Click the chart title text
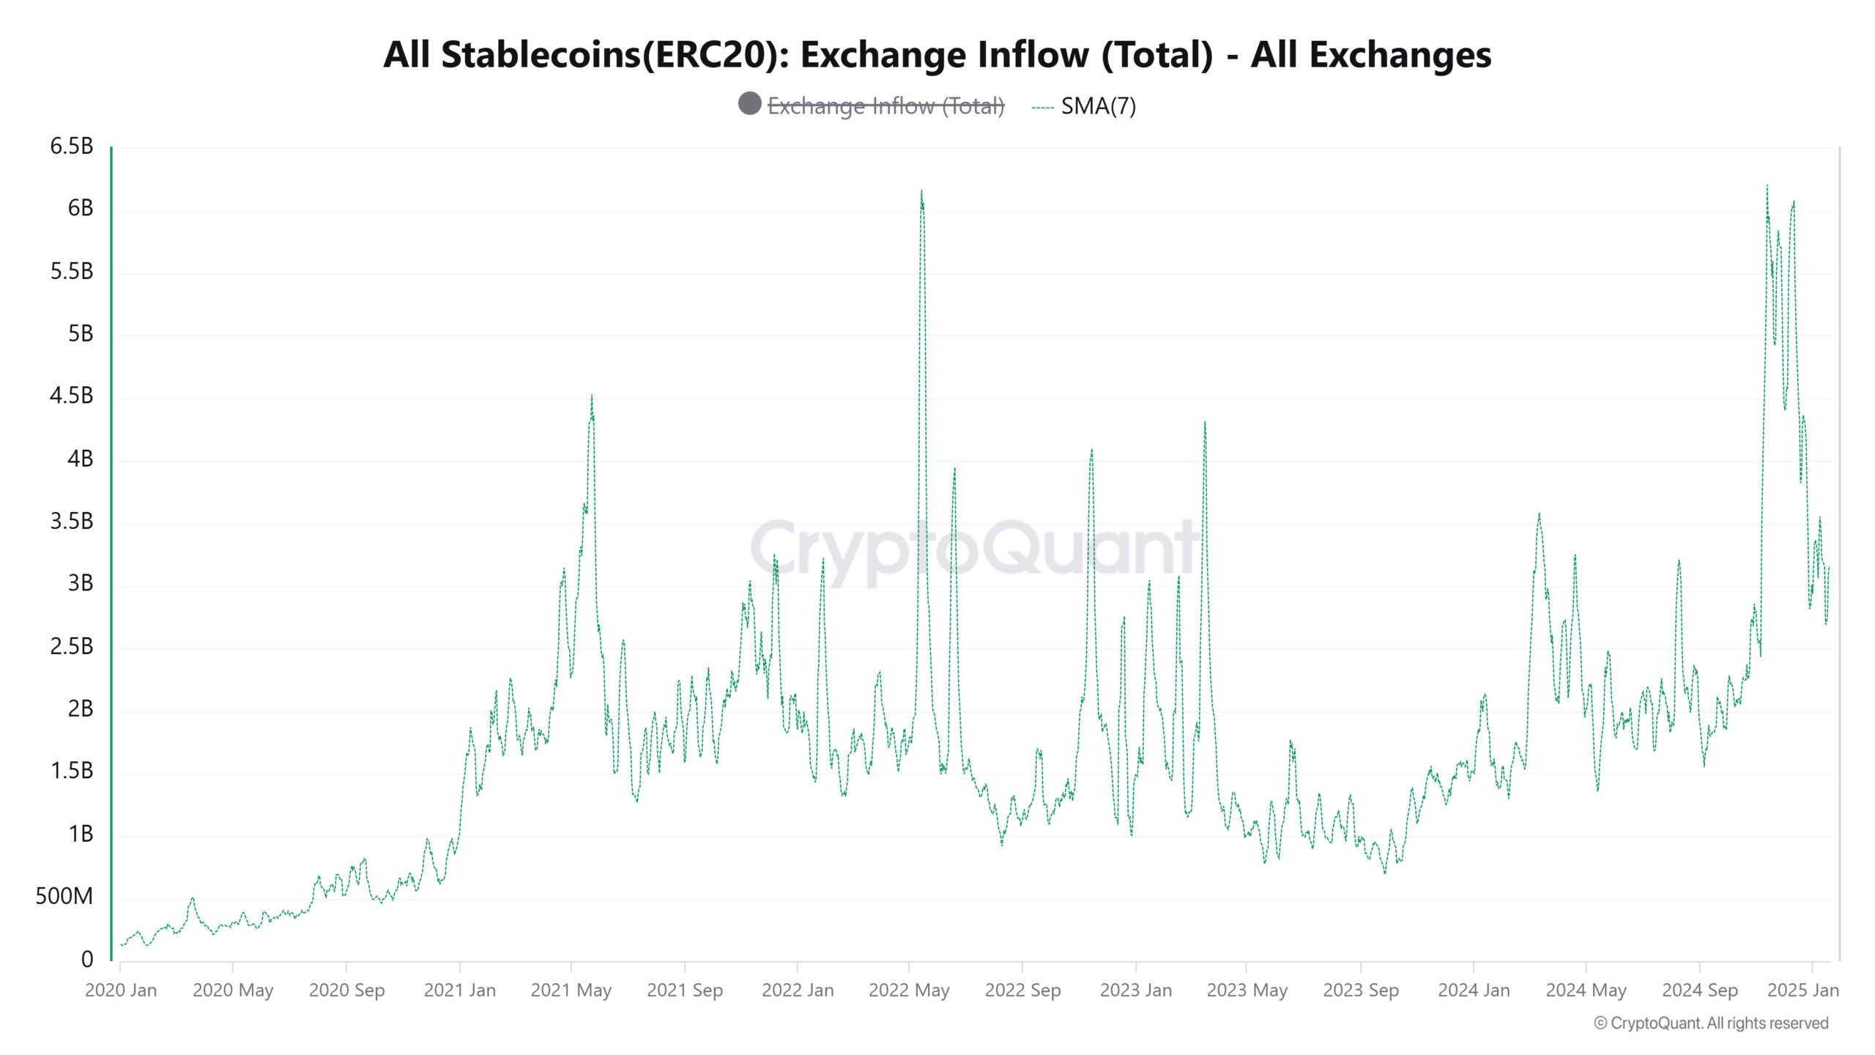The image size is (1875, 1055). pos(937,55)
